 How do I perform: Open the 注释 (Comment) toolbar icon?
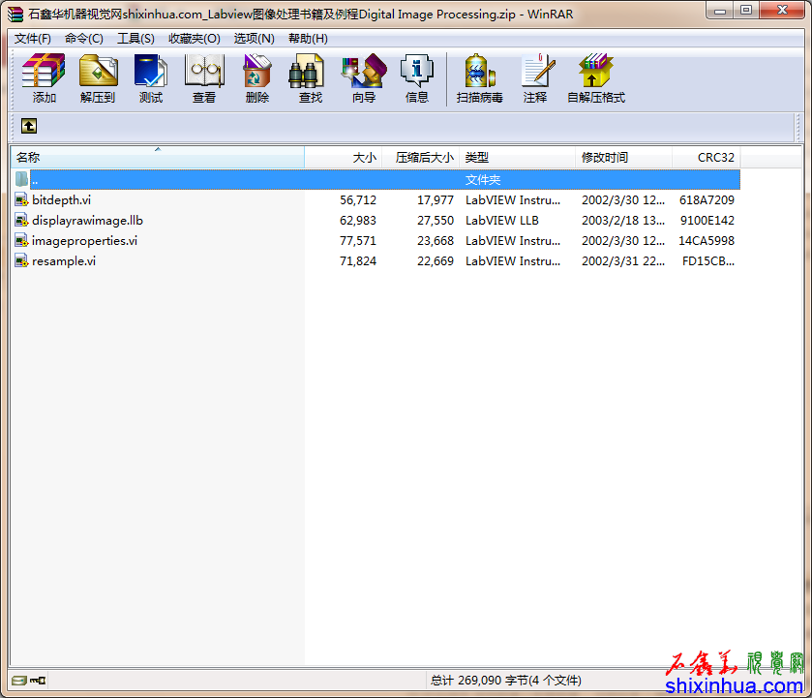535,77
